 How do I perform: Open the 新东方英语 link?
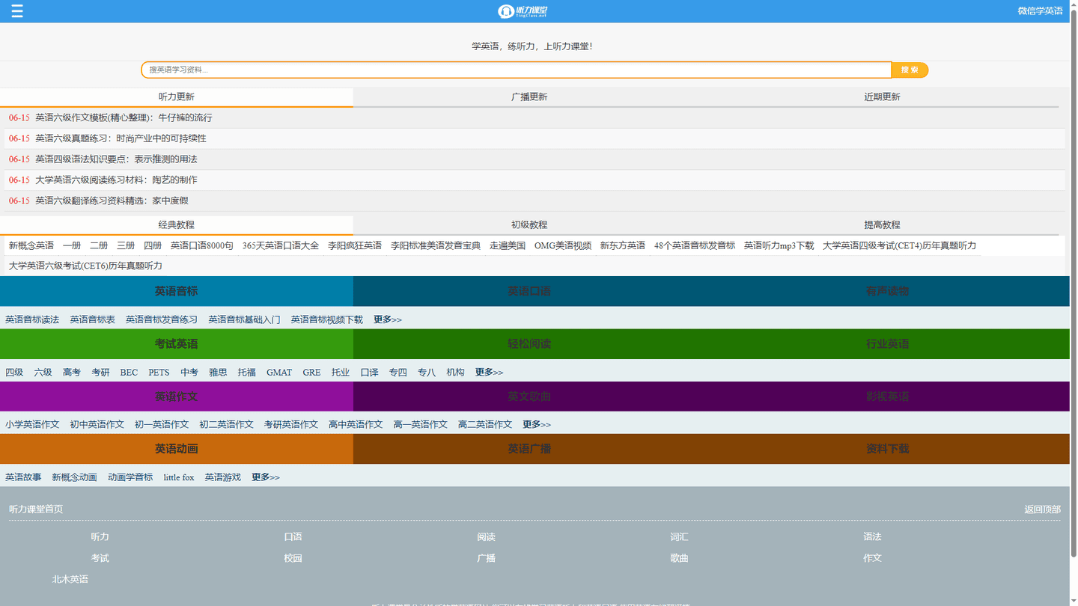(623, 245)
